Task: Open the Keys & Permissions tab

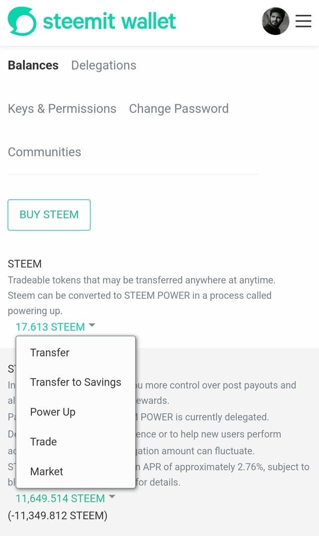Action: coord(62,109)
